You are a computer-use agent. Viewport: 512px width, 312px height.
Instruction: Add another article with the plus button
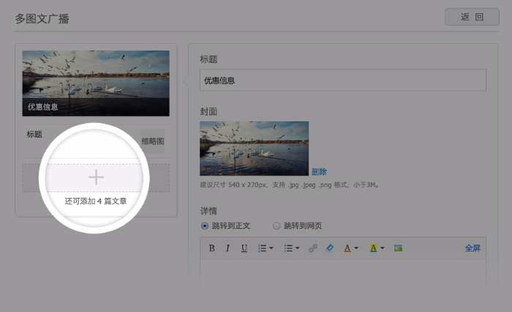tap(96, 178)
